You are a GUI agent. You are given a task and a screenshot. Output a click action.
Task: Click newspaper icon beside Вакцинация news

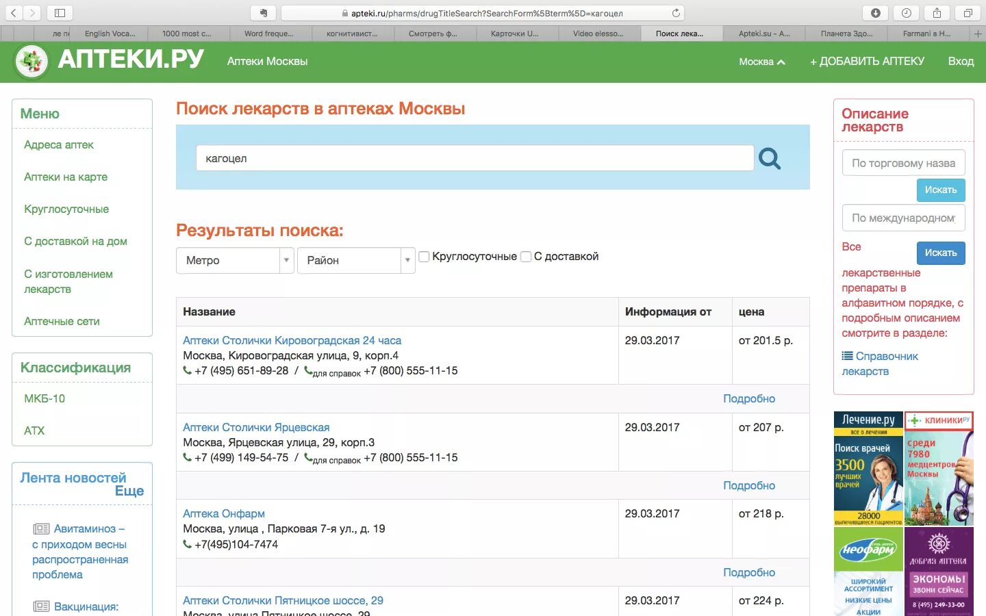point(41,606)
